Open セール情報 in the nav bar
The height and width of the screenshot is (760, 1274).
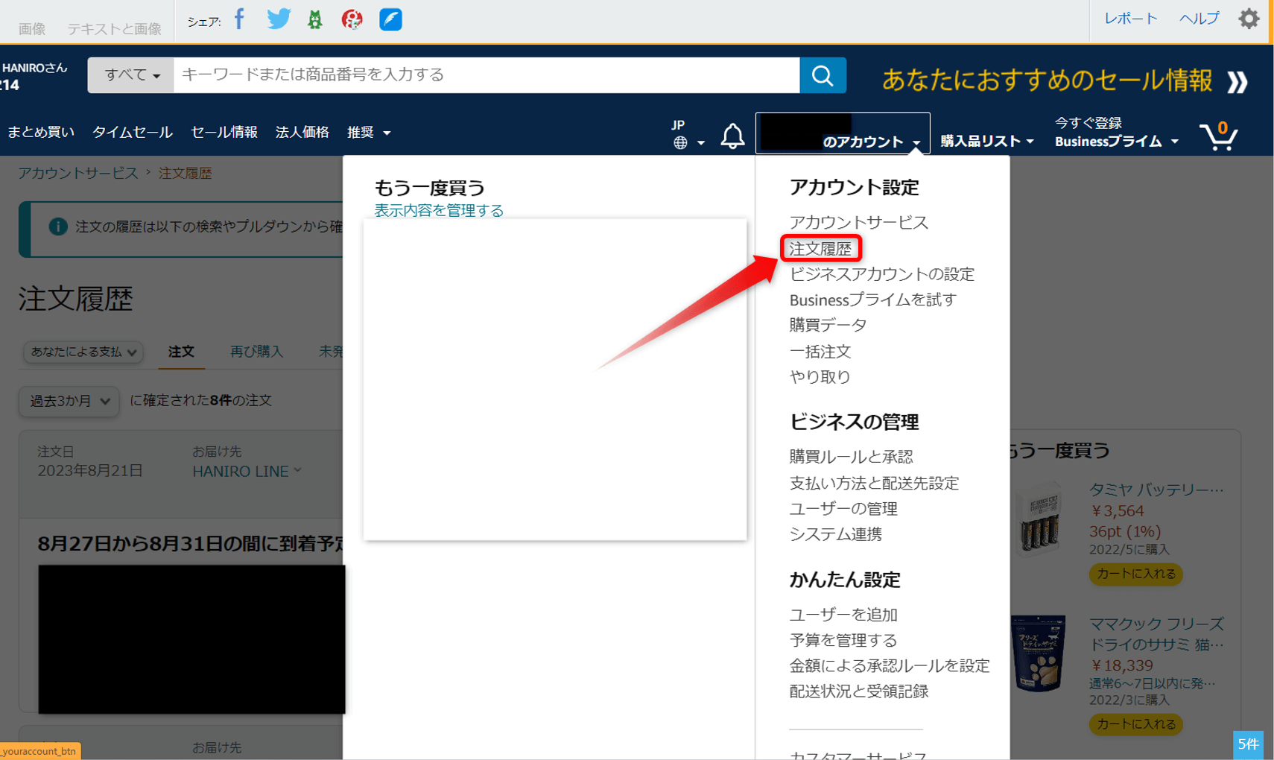[x=224, y=133]
